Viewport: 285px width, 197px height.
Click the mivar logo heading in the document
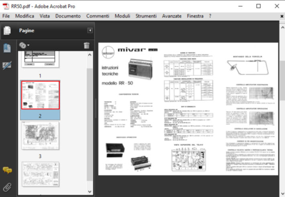(138, 50)
